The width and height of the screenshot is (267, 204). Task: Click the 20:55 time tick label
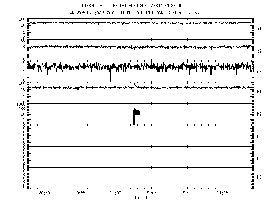pos(80,193)
